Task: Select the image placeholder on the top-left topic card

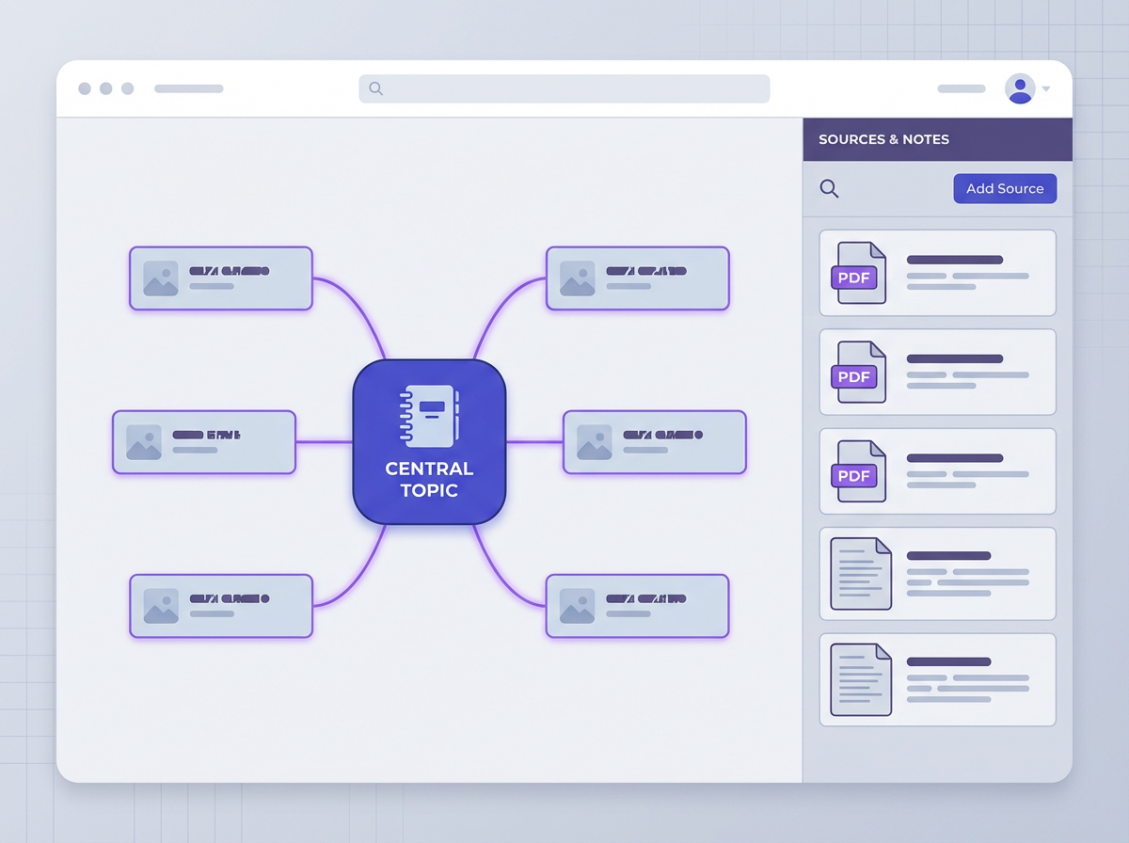Action: pos(160,278)
